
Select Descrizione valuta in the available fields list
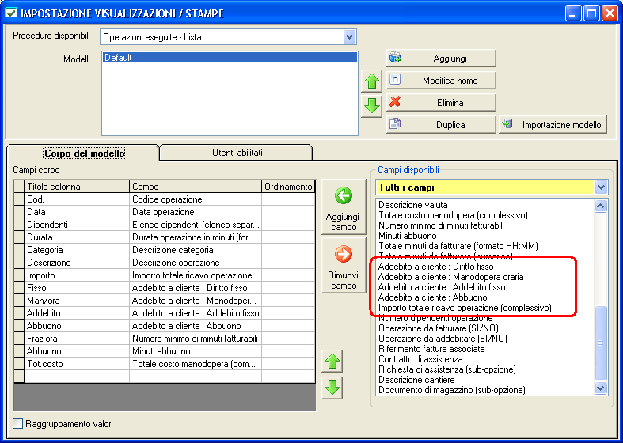tap(412, 205)
